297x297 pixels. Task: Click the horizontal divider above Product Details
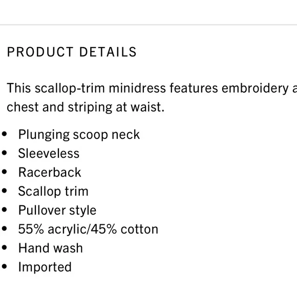point(148,25)
